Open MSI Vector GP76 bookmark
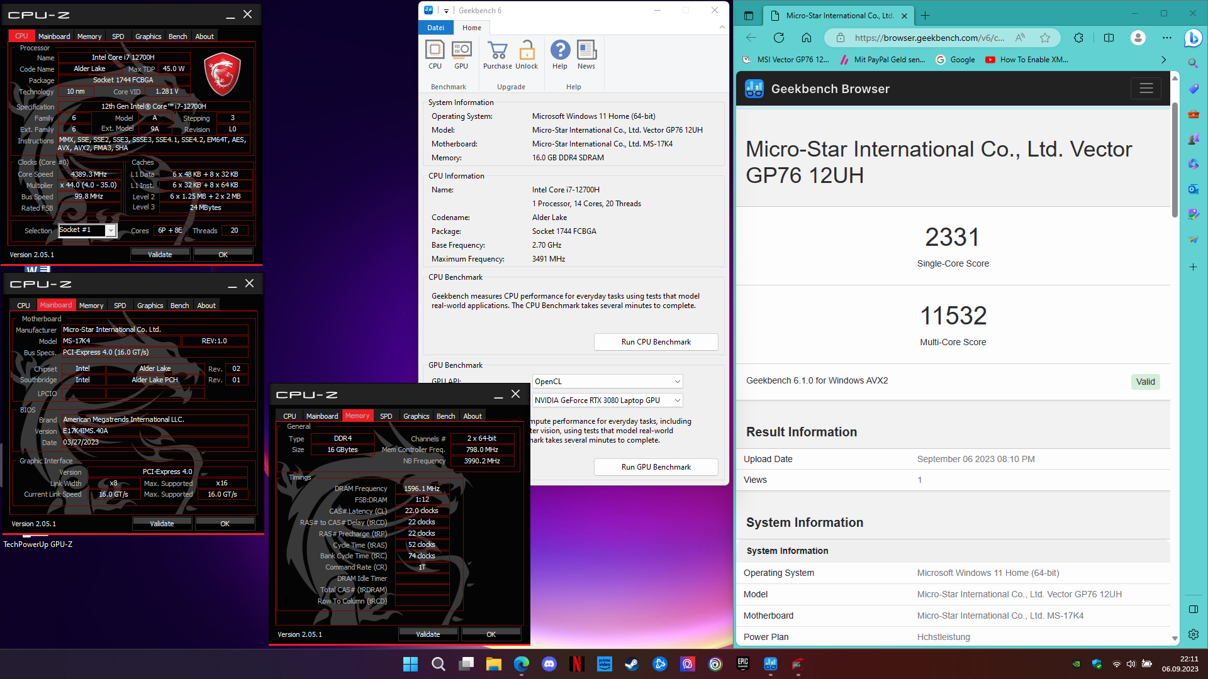1208x679 pixels. [786, 60]
